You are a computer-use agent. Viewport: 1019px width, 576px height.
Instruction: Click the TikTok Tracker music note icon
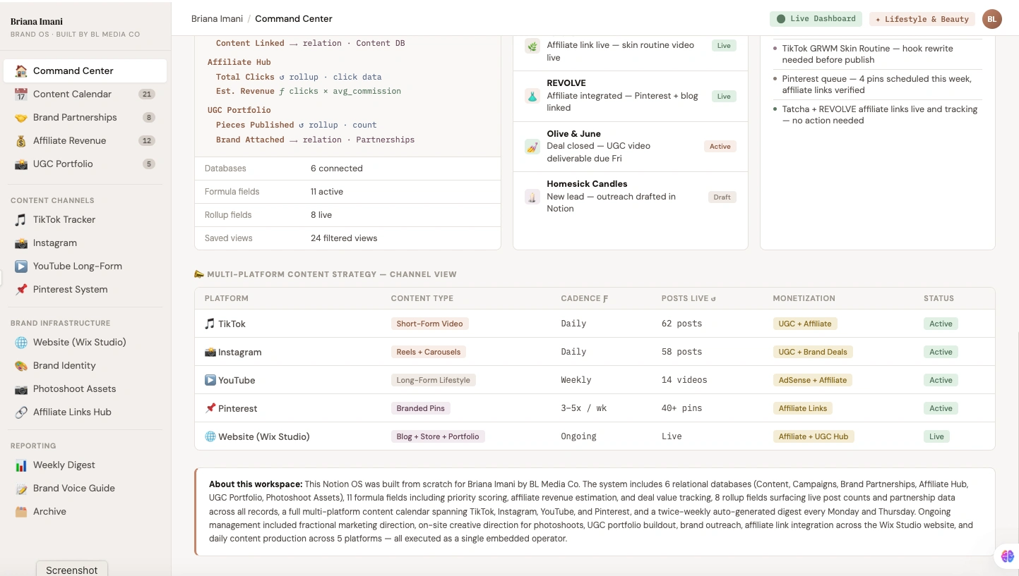point(21,219)
